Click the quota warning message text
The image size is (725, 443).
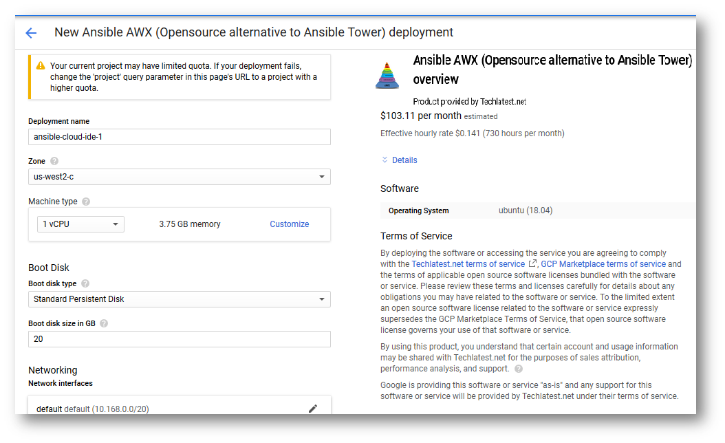click(x=184, y=77)
